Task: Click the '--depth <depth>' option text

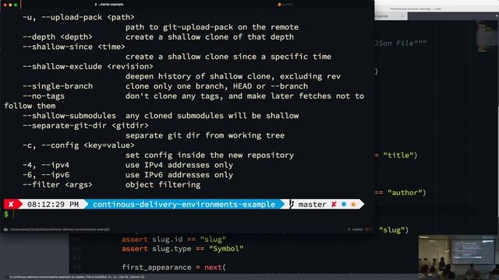Action: [57, 37]
